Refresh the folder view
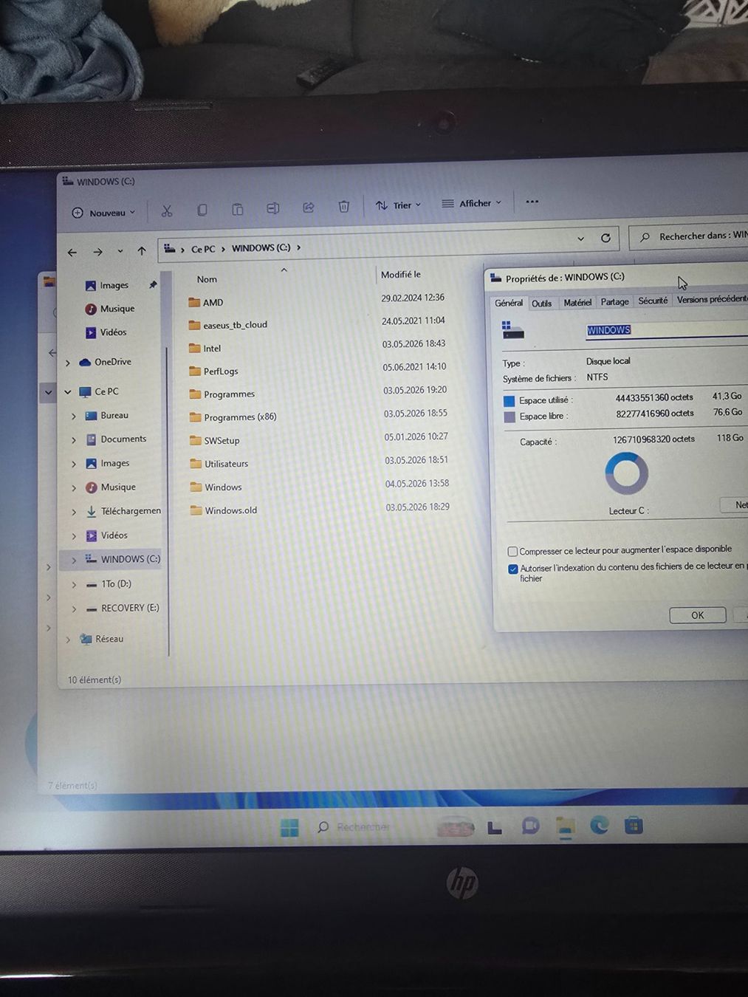Image resolution: width=748 pixels, height=997 pixels. tap(605, 238)
